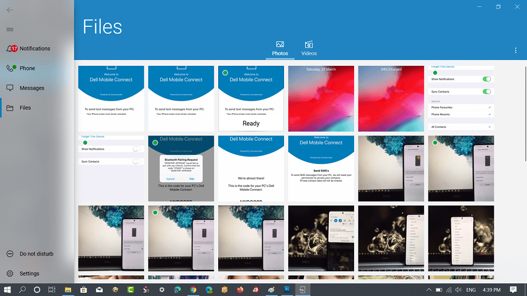
Task: Select Files in the sidebar
Action: pyautogui.click(x=37, y=108)
